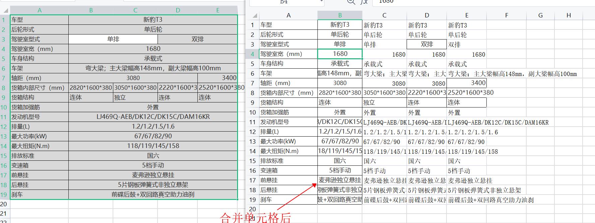Click B17 麦弗逊独立悬挂 in white sheet
Viewport: 595px width, 223px height.
[x=340, y=180]
